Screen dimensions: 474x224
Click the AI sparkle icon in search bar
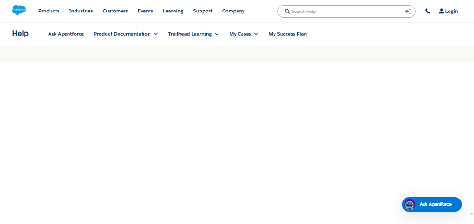pyautogui.click(x=408, y=11)
